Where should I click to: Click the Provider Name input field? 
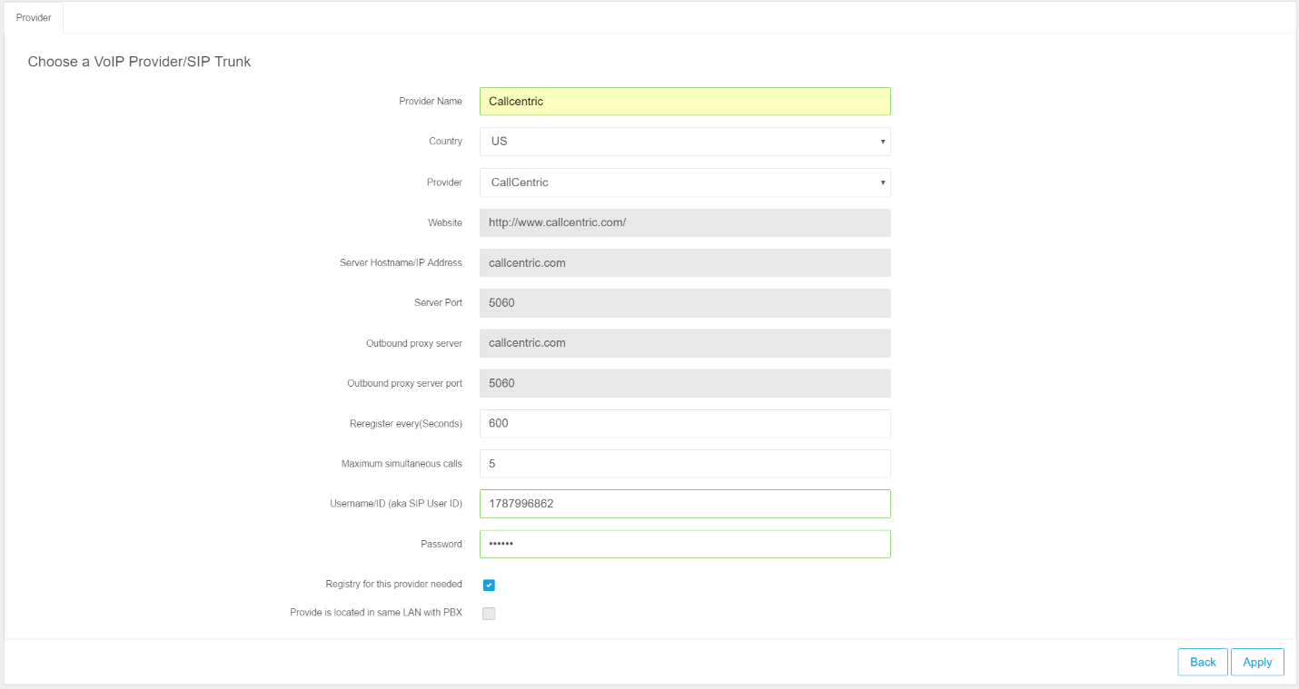(685, 101)
